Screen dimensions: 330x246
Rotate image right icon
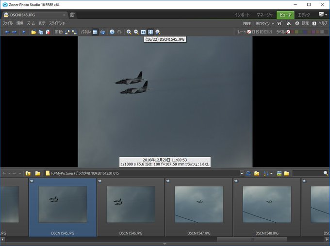coord(74,32)
